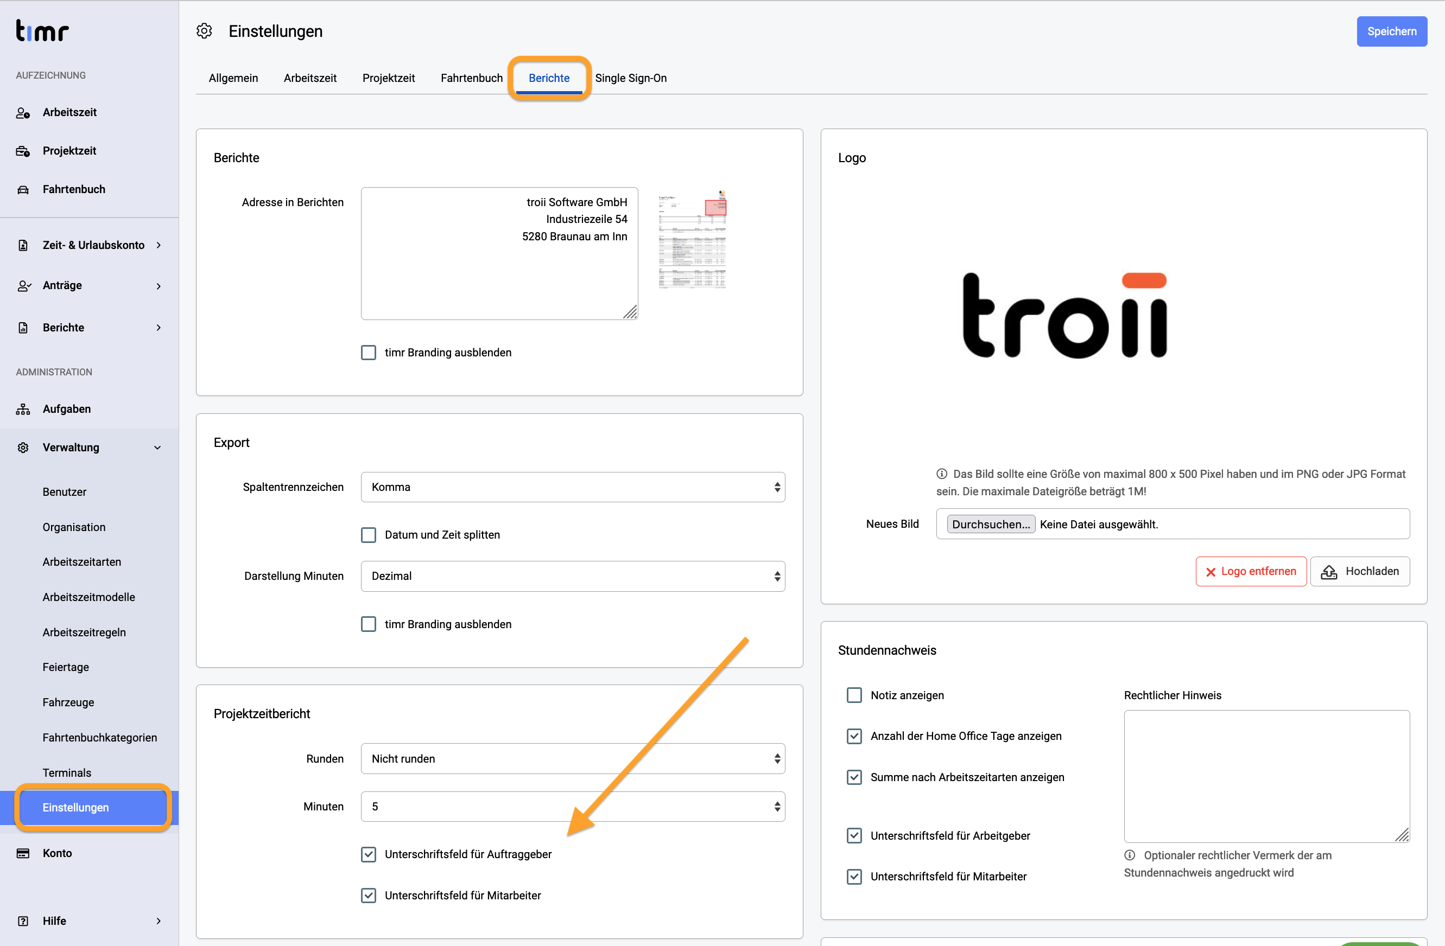The width and height of the screenshot is (1445, 946).
Task: Click the report preview thumbnail
Action: click(x=692, y=239)
